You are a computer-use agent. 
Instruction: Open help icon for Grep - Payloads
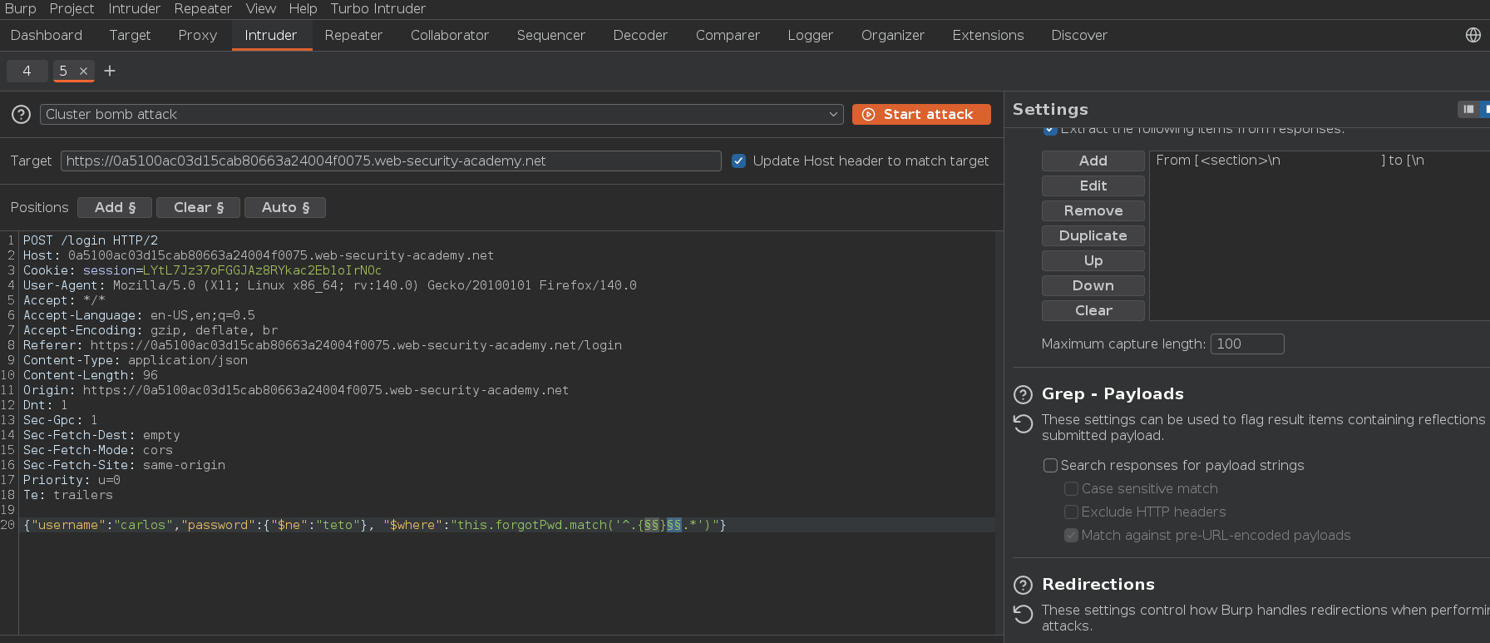[x=1024, y=394]
